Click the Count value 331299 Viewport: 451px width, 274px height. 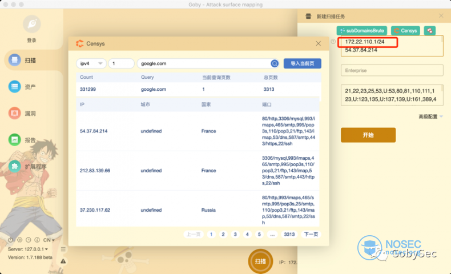click(88, 89)
